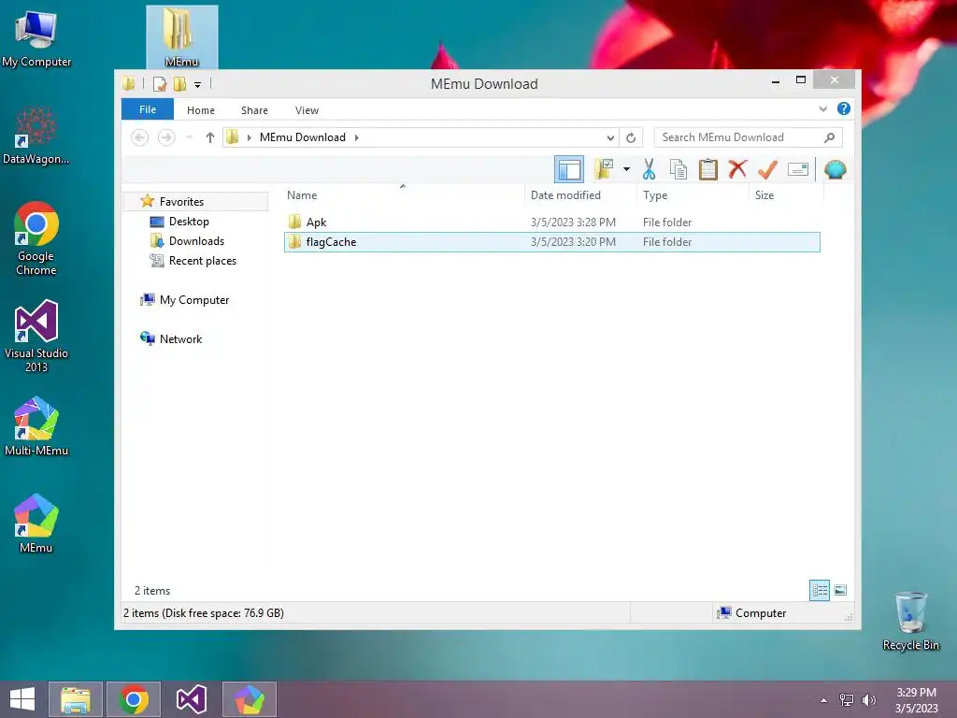Sort by the Name column header
This screenshot has width=957, height=718.
pyautogui.click(x=403, y=195)
